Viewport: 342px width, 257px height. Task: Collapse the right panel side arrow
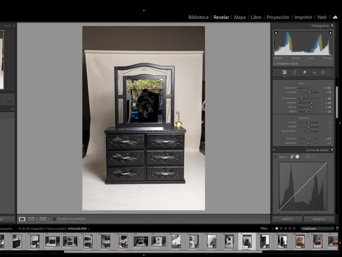(340, 123)
